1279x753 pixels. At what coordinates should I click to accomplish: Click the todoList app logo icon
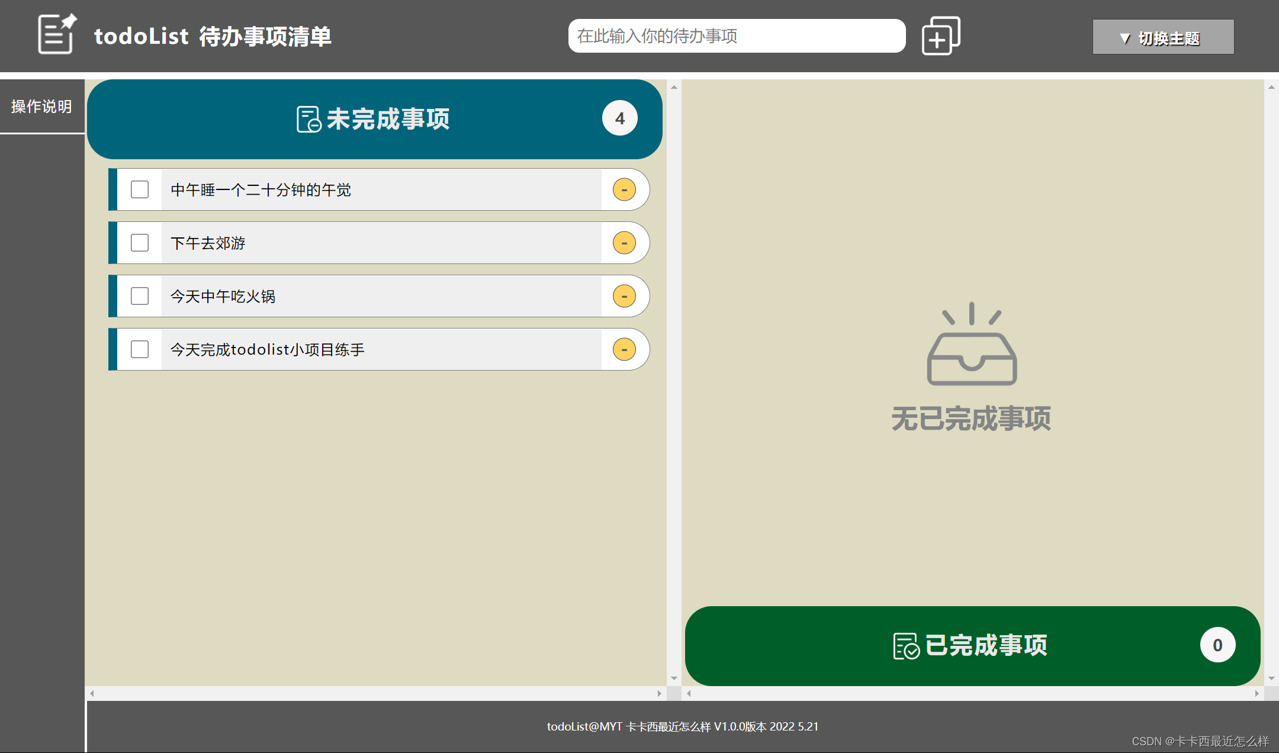[57, 34]
